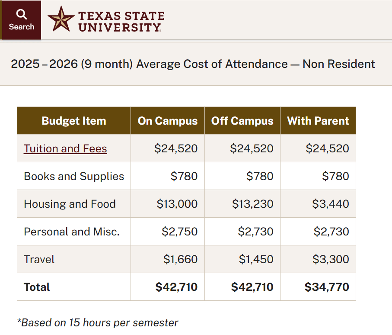Open the Tuition and Fees link
This screenshot has height=335, width=392.
pyautogui.click(x=65, y=148)
